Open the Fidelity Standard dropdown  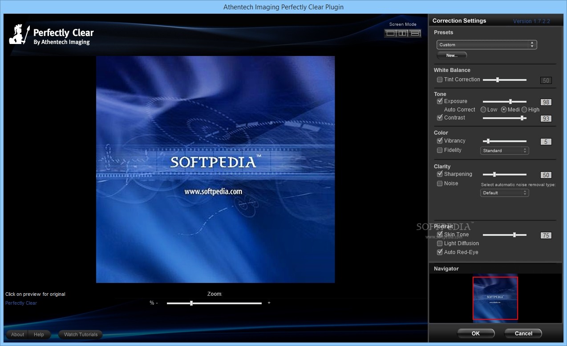point(505,151)
